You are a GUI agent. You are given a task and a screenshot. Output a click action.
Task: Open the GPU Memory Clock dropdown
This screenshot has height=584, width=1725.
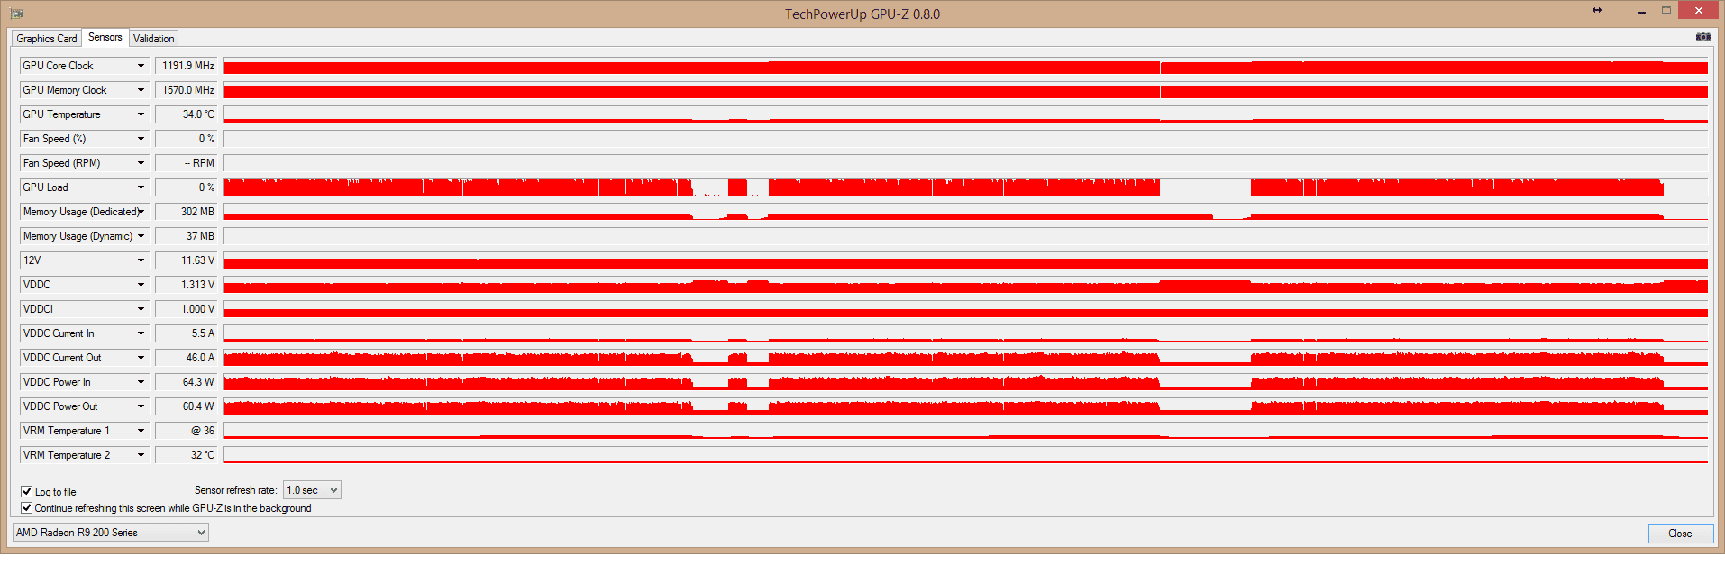coord(84,90)
